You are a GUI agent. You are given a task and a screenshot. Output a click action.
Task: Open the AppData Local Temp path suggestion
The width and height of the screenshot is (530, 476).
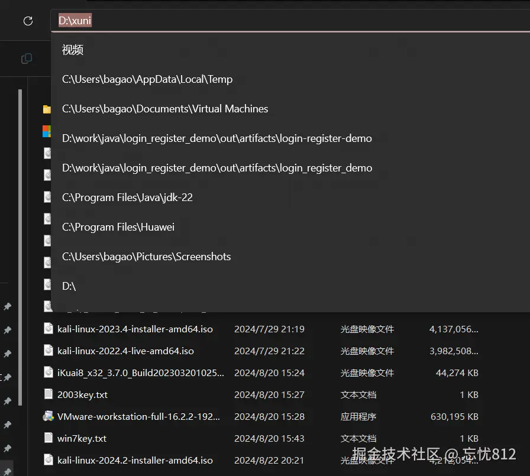coord(147,79)
